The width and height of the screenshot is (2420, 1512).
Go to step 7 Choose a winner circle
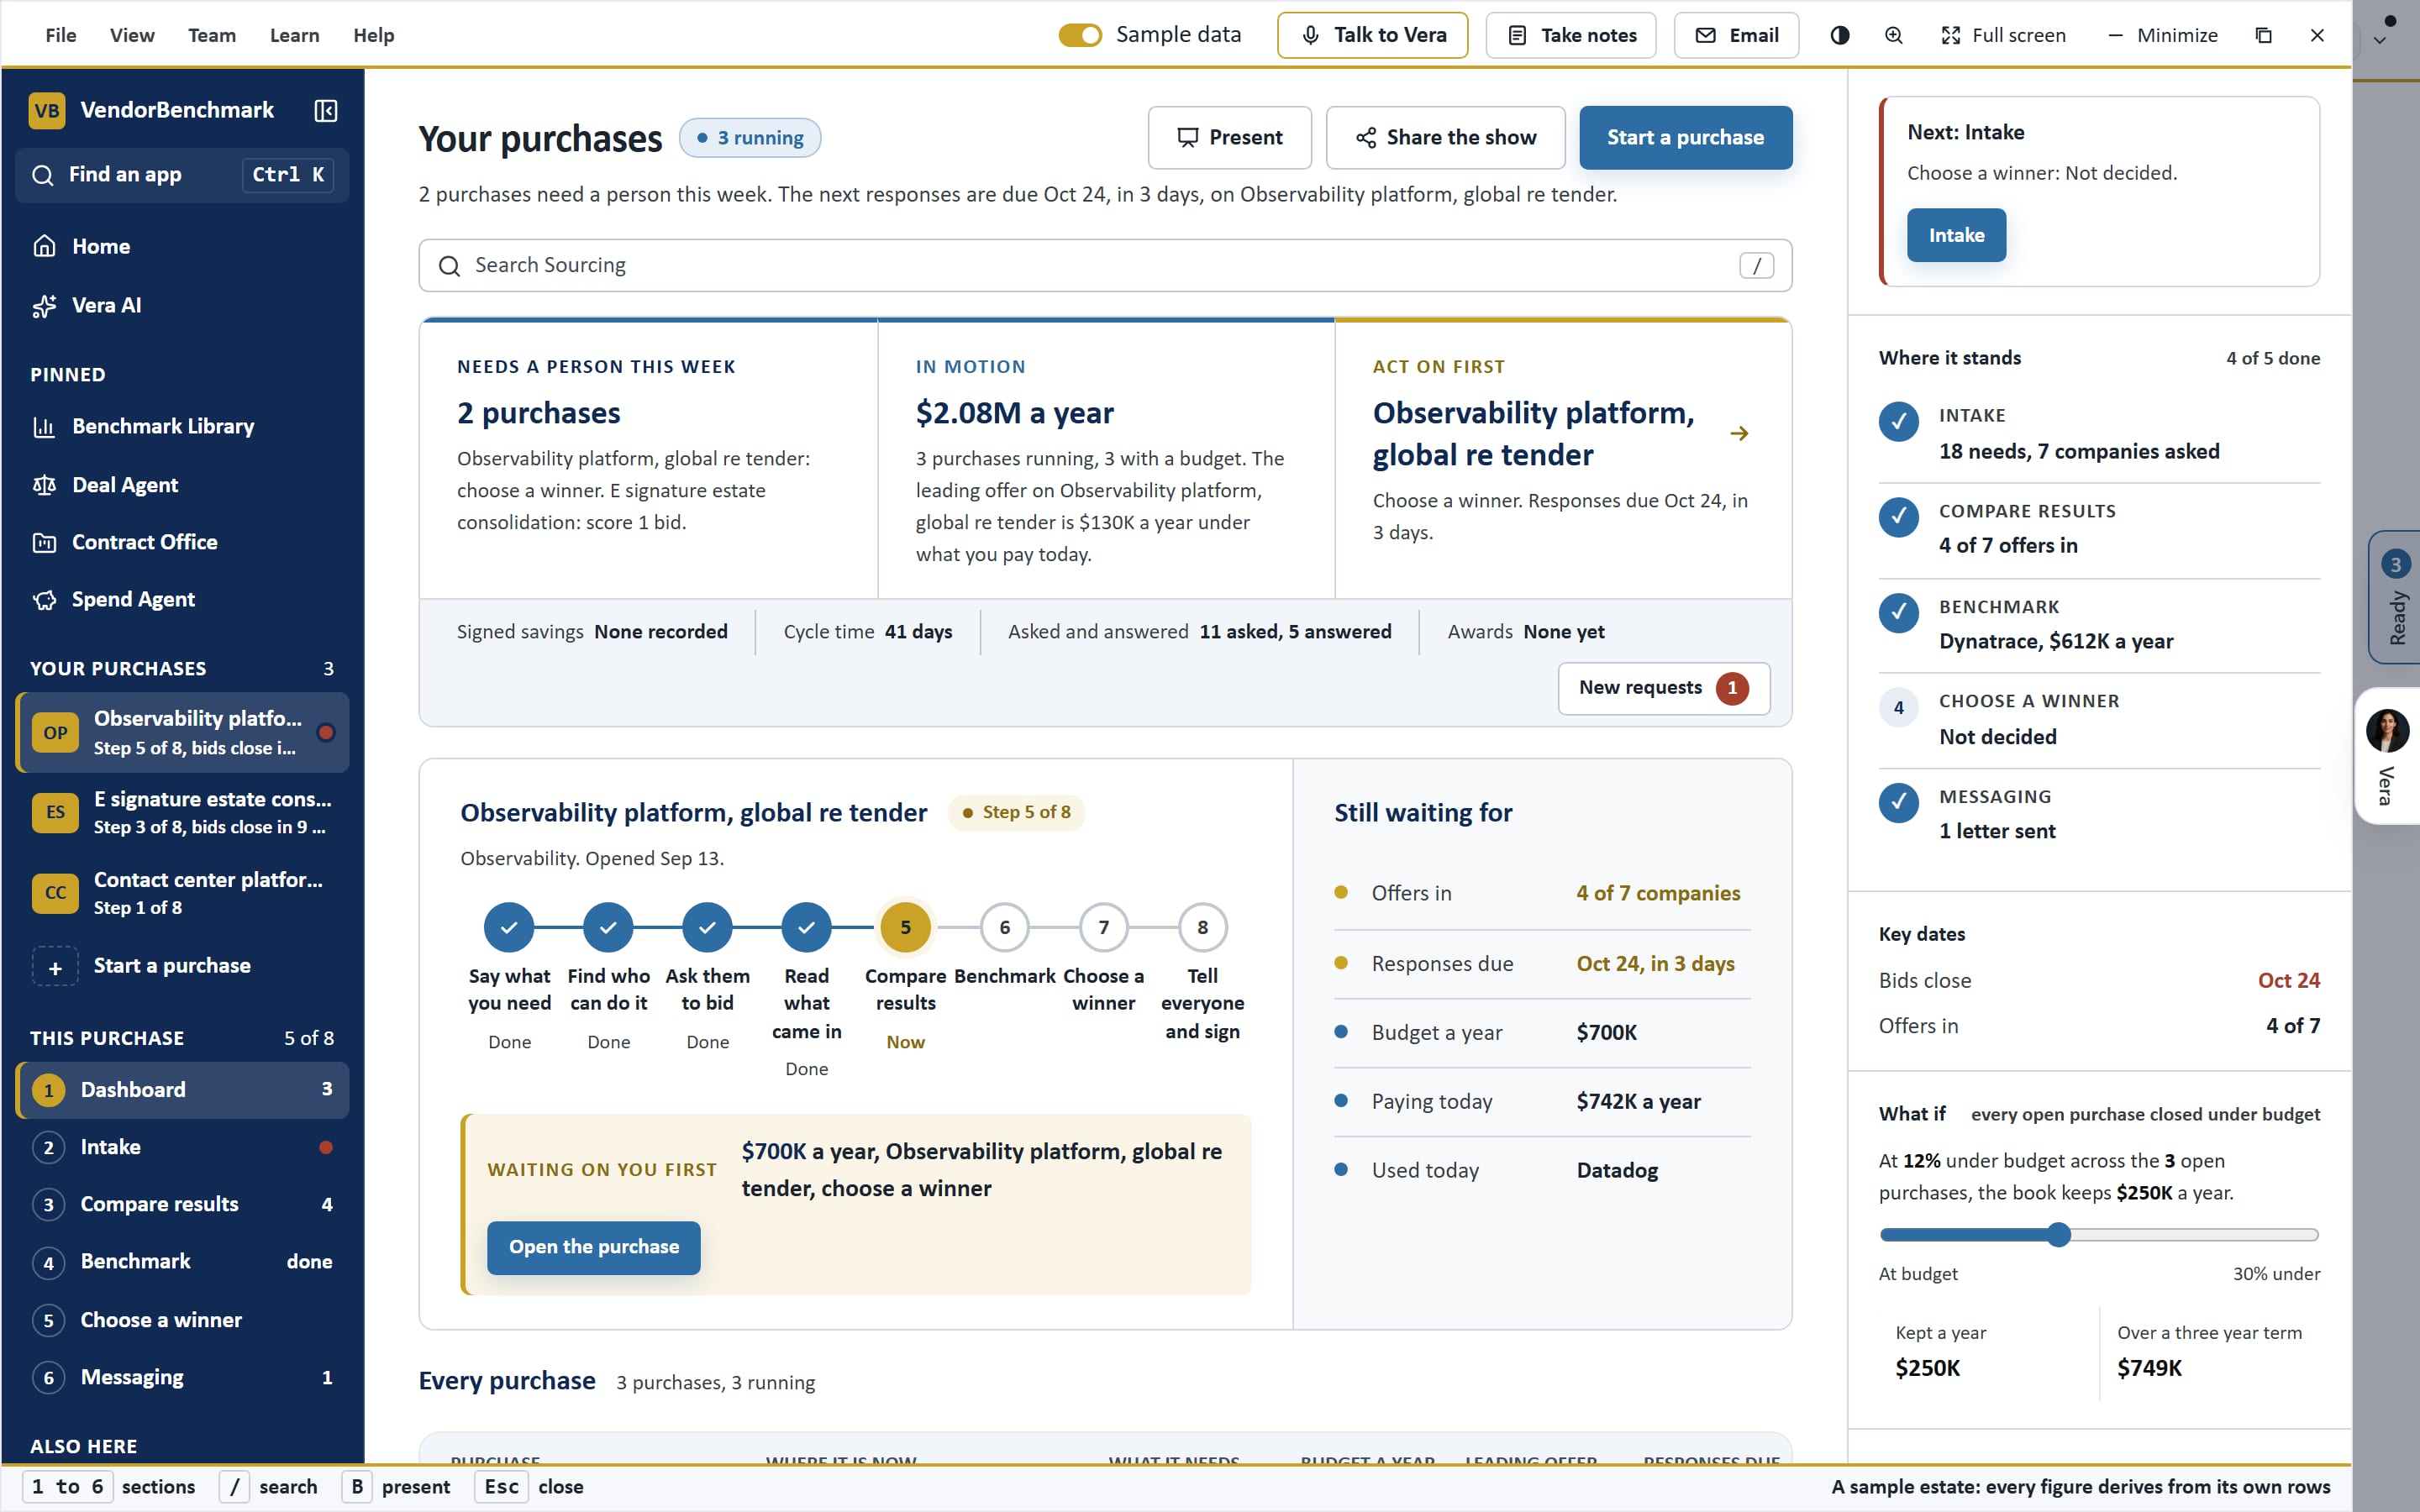click(x=1103, y=927)
